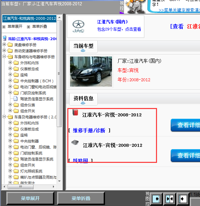Click the second 查看详细 button

185,156
